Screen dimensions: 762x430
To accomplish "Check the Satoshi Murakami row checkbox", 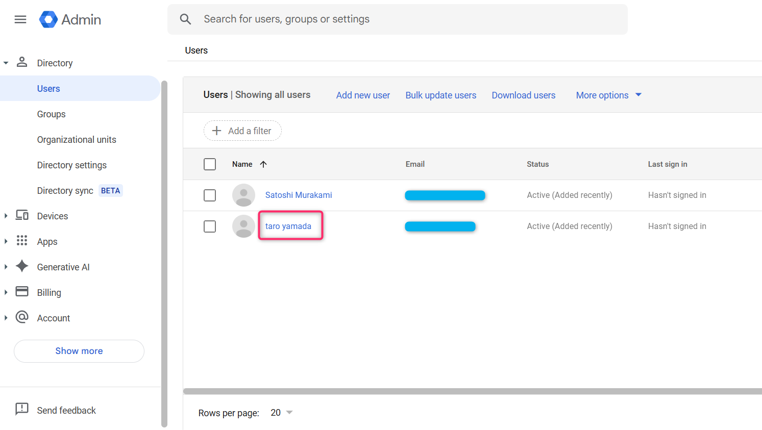I will [210, 195].
